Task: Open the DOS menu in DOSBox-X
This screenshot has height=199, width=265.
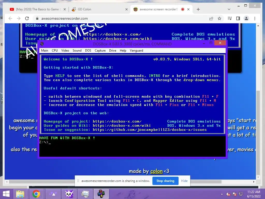Action: (88, 51)
